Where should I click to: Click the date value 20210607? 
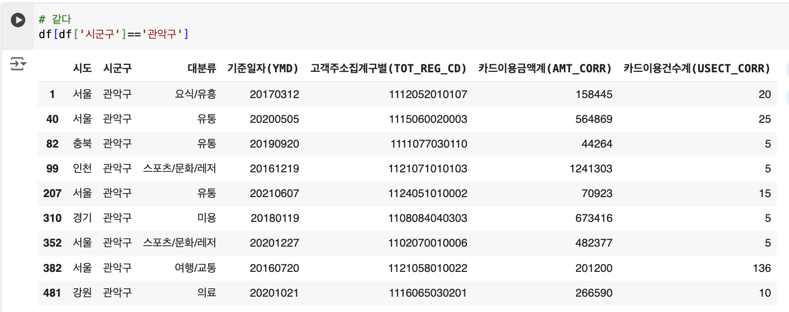click(275, 193)
